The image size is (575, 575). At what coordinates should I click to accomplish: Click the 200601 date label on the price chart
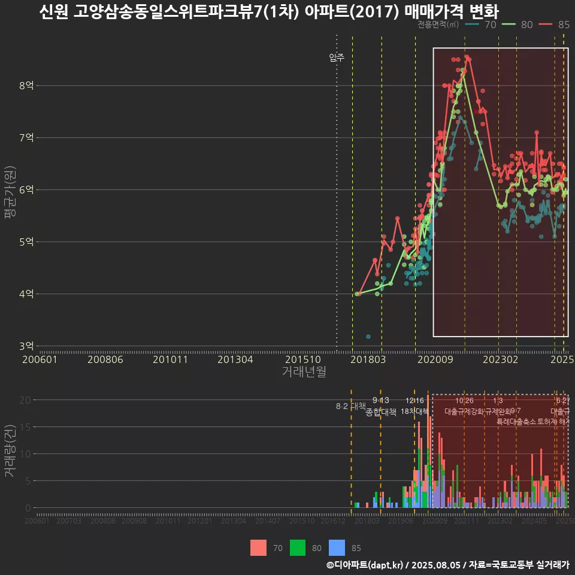(40, 359)
